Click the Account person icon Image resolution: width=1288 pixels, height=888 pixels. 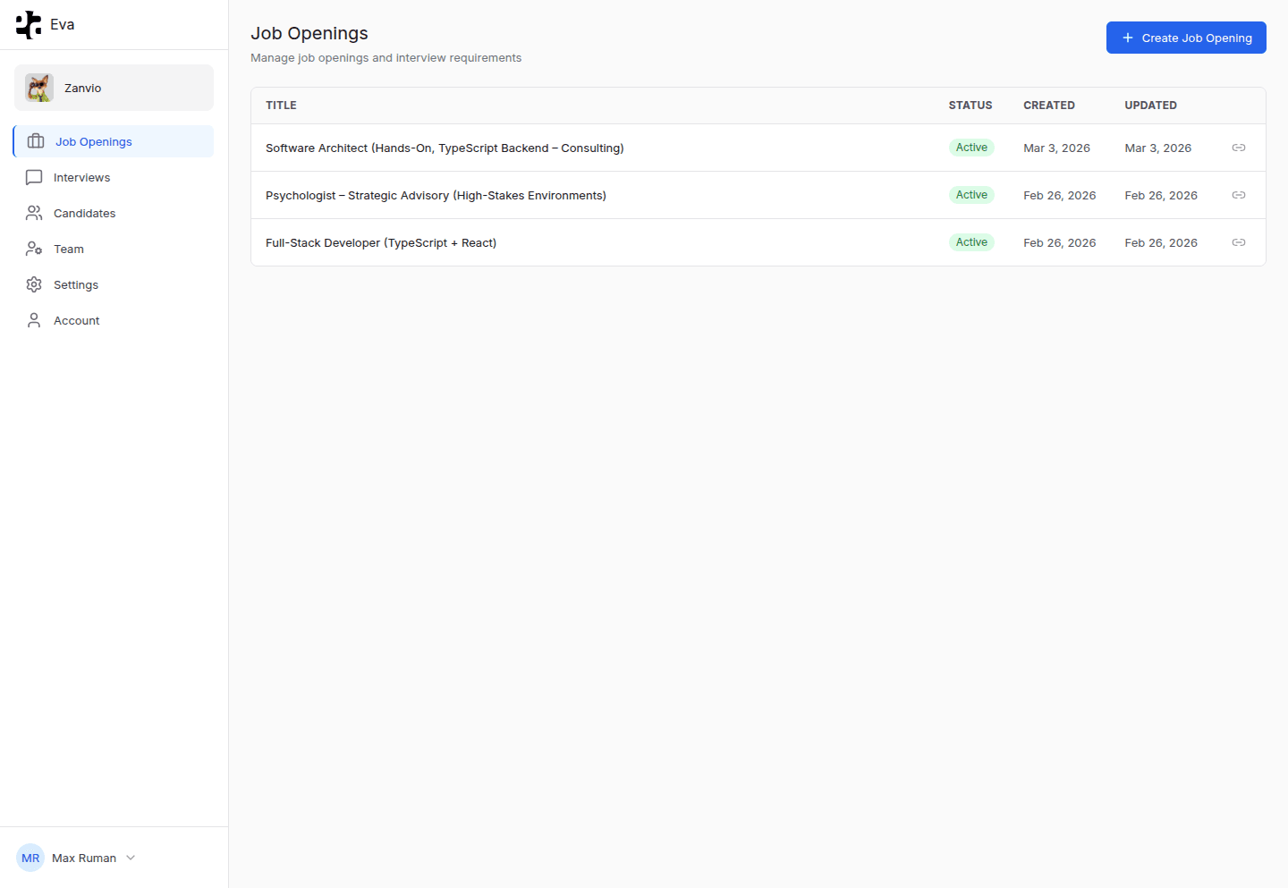(34, 320)
